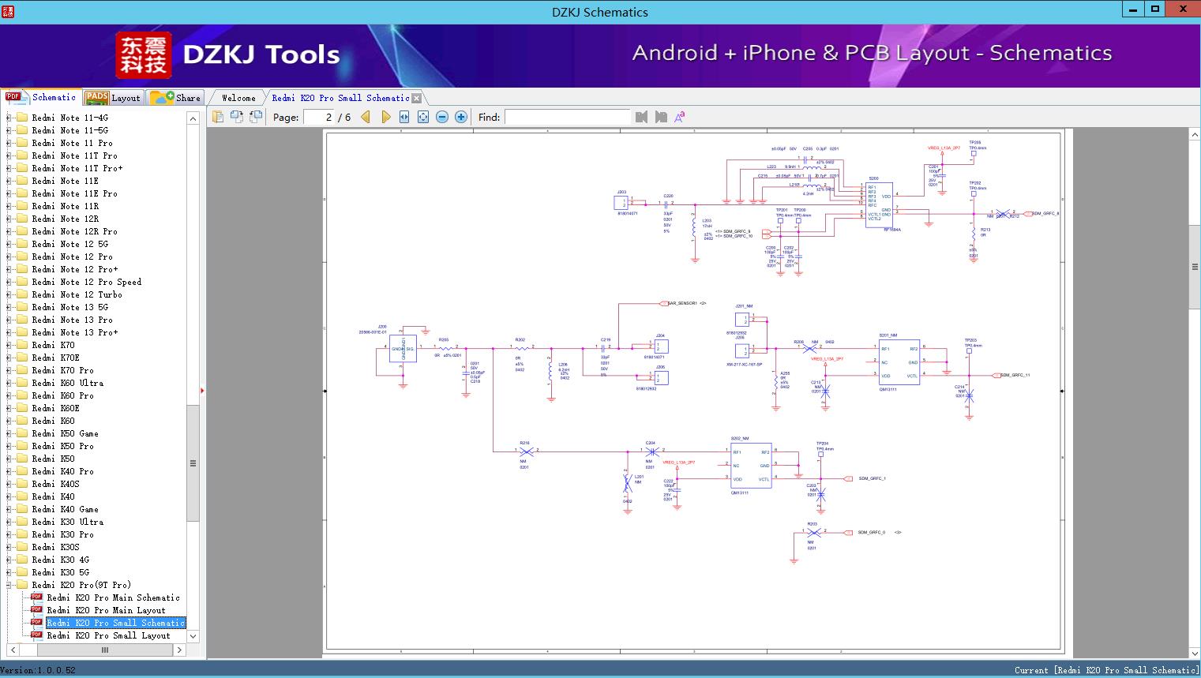
Task: Click the tree panel vertical scrollbar thumb
Action: pyautogui.click(x=193, y=463)
